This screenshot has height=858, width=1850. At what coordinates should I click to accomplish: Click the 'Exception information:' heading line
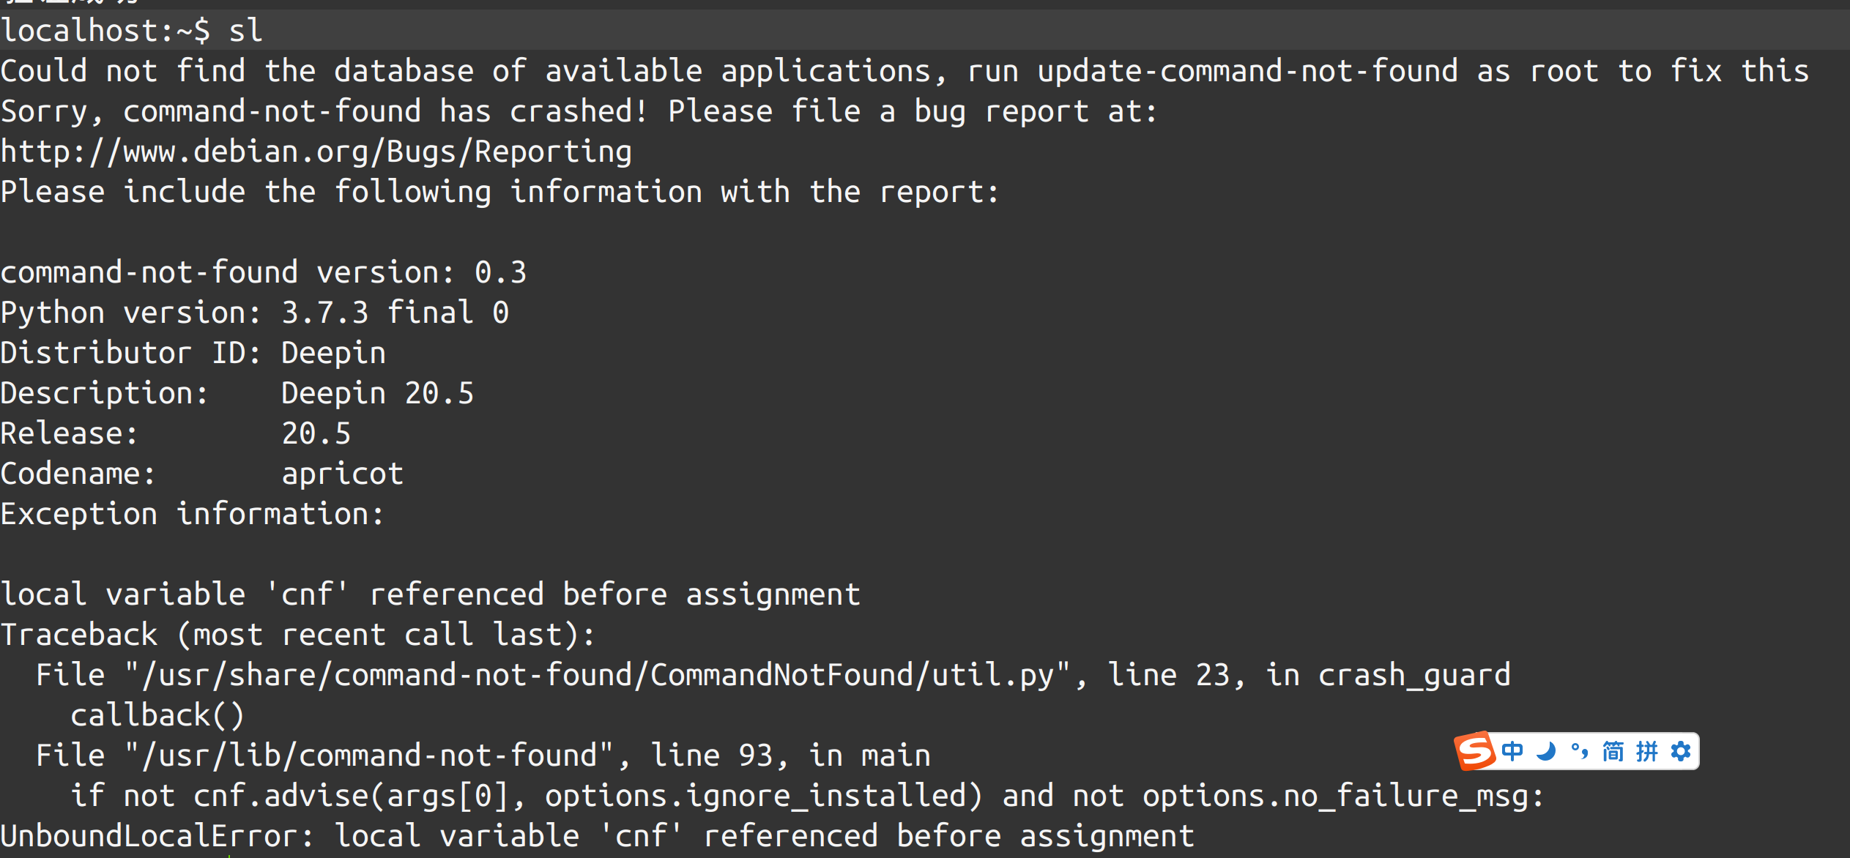click(x=192, y=514)
